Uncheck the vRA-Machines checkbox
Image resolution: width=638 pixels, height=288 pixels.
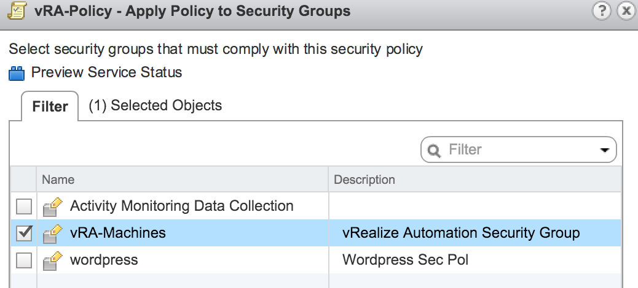(24, 233)
